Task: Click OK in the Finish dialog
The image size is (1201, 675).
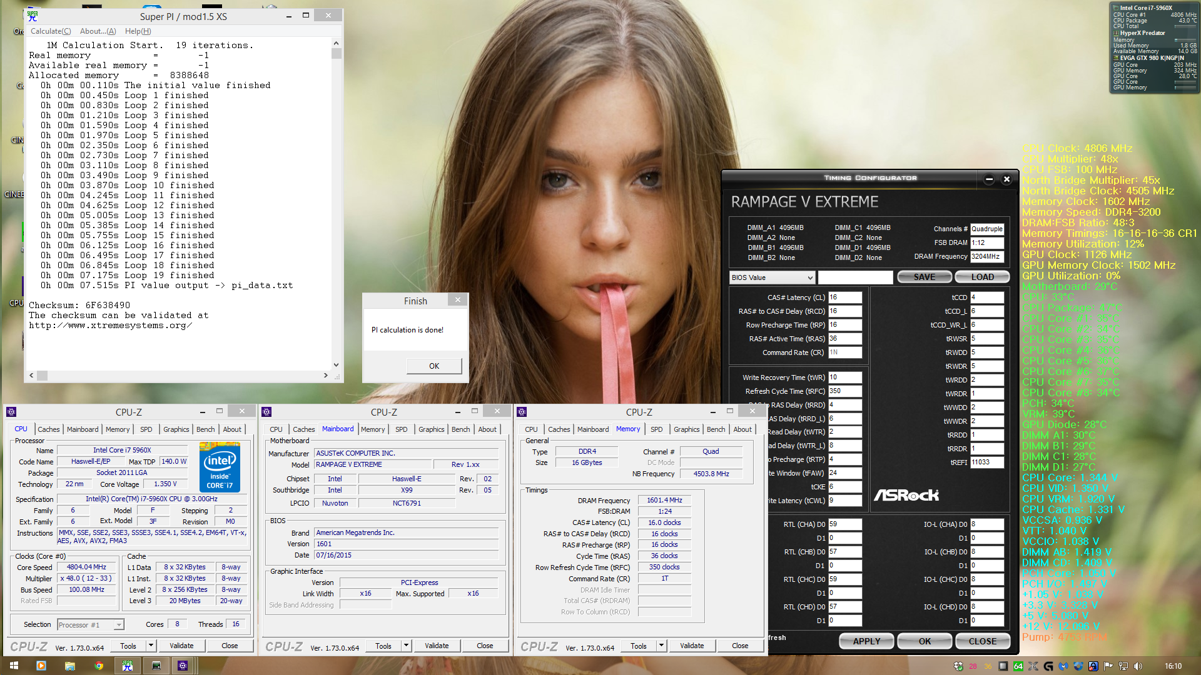Action: tap(434, 366)
